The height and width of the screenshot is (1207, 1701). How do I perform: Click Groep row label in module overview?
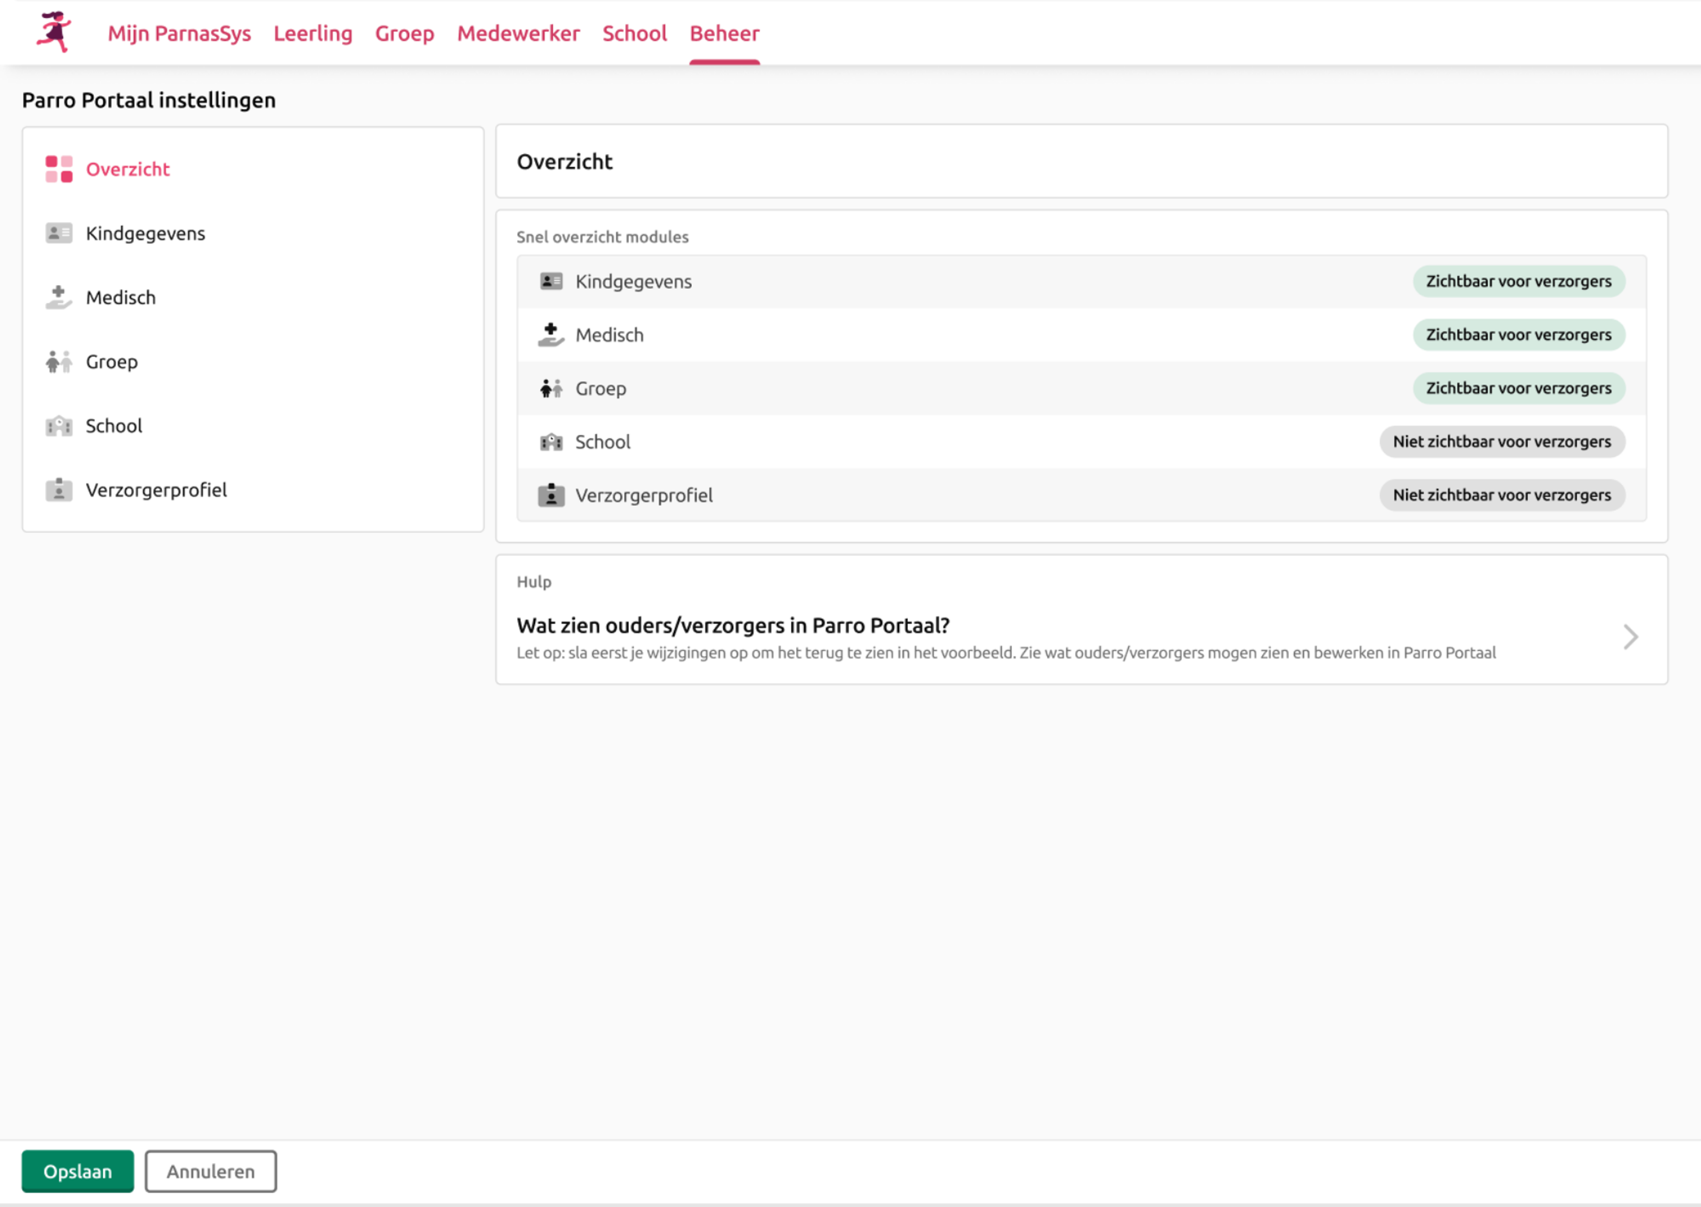(601, 389)
